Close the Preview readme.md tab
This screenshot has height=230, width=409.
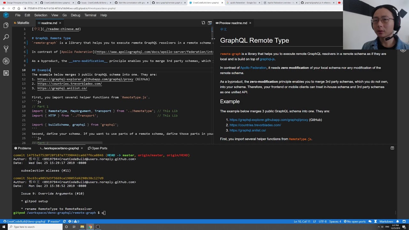(x=250, y=23)
